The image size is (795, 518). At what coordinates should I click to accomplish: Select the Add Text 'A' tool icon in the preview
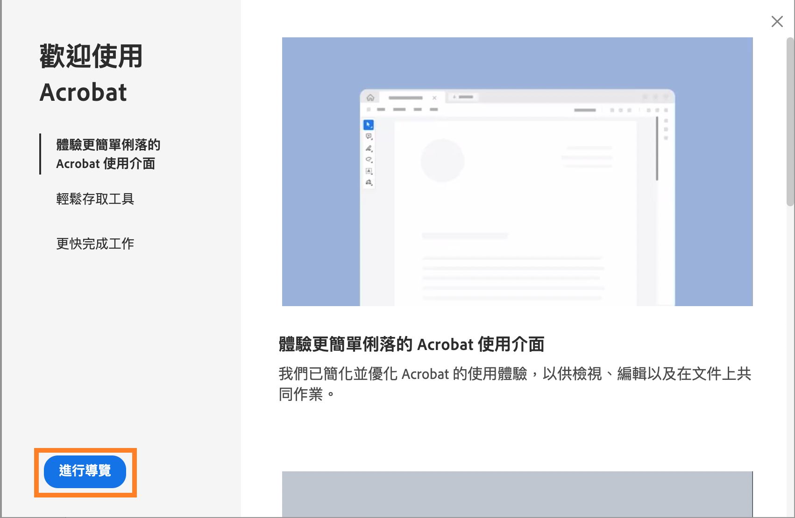click(x=369, y=171)
